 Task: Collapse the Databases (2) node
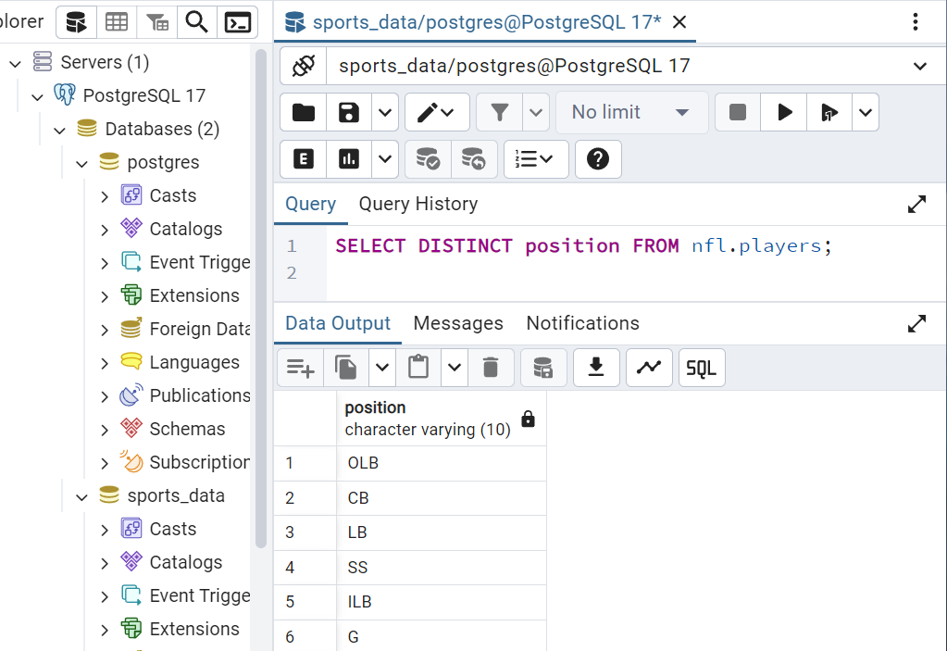point(60,130)
